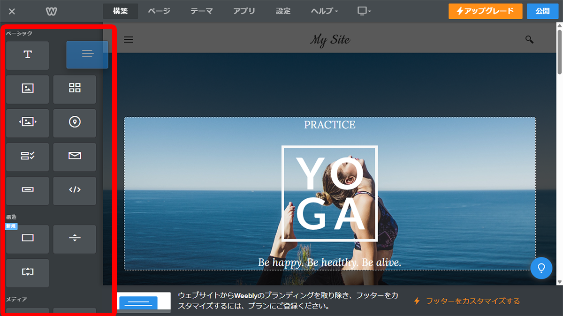Select the Title text element icon
Viewport: 563px width, 316px height.
(x=28, y=55)
